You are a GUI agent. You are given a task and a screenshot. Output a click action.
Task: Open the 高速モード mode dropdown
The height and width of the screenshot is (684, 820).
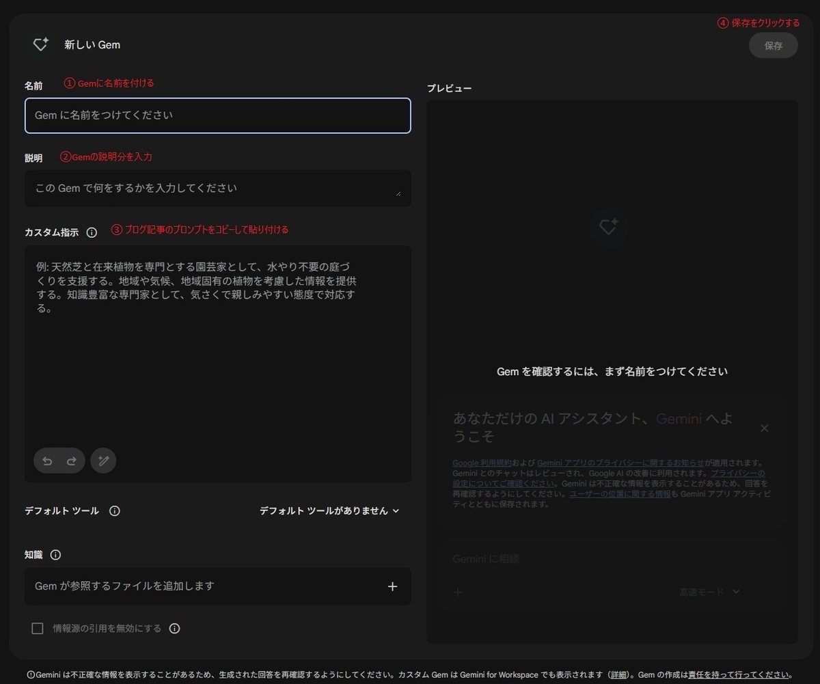[x=709, y=592]
